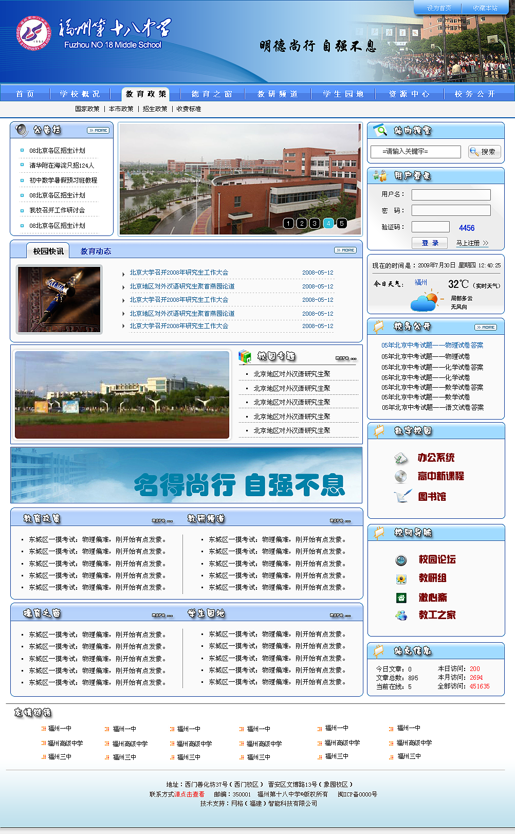515x834 pixels.
Task: Switch to the 教育动态 tab
Action: 96,251
